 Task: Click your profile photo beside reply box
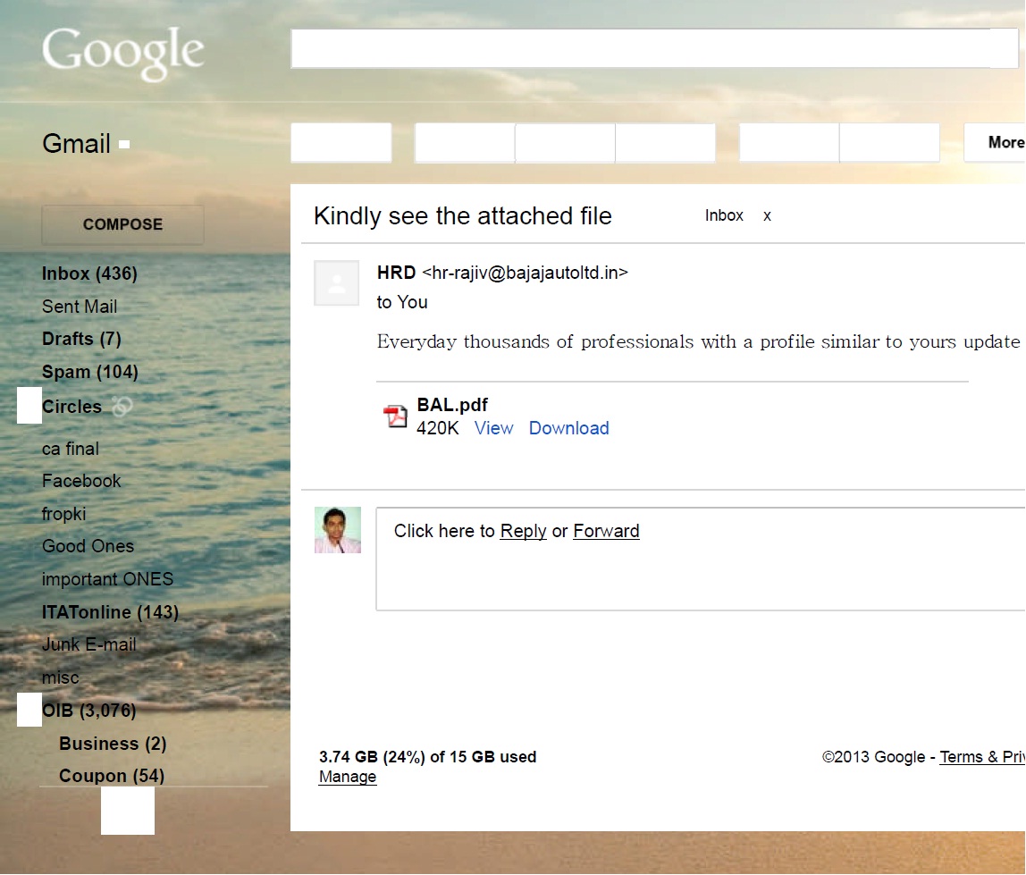338,530
